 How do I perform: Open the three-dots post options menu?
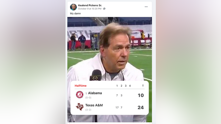tap(146, 7)
